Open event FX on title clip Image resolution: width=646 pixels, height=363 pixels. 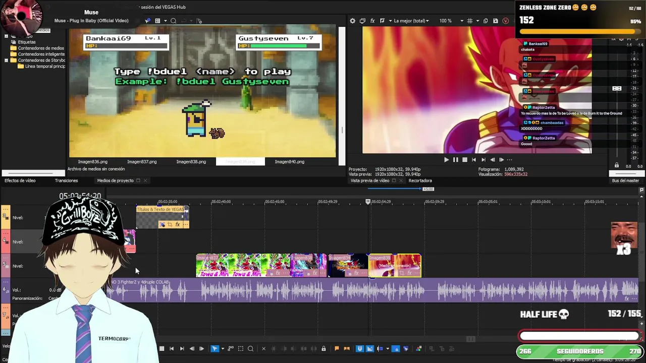point(177,225)
